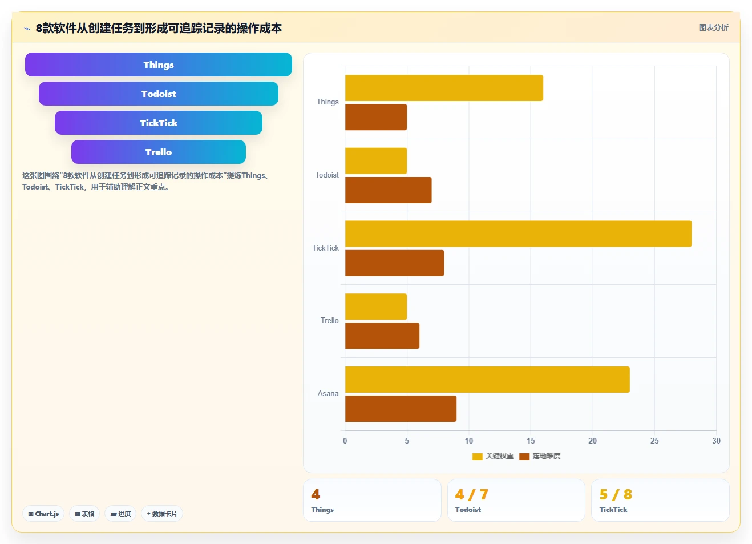The height and width of the screenshot is (544, 752).
Task: Click the brown 落地难度 bar for Asana
Action: (401, 409)
